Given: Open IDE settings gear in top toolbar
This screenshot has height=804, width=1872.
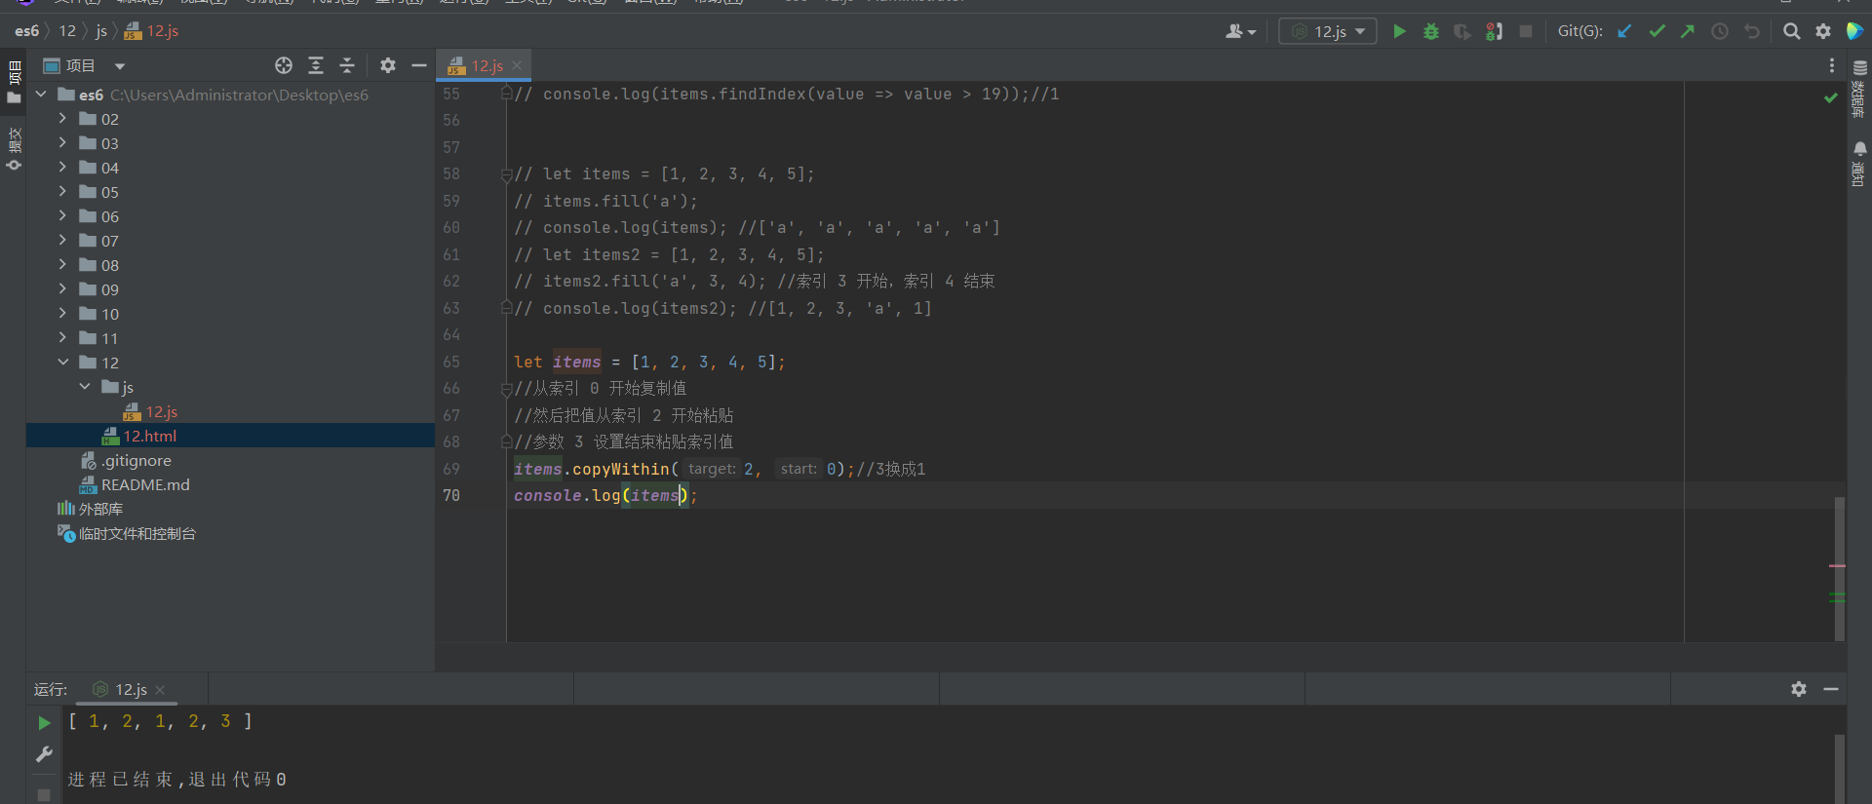Looking at the screenshot, I should pos(1823,31).
